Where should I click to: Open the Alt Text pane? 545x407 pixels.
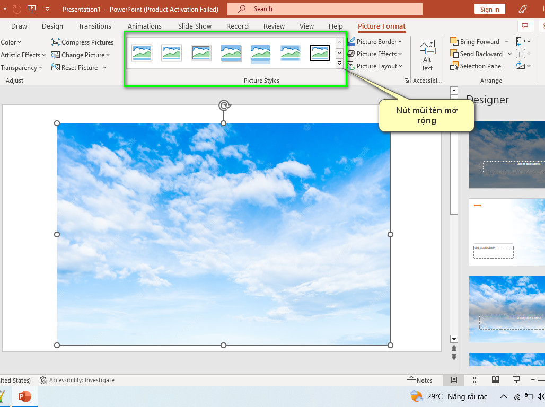point(427,56)
